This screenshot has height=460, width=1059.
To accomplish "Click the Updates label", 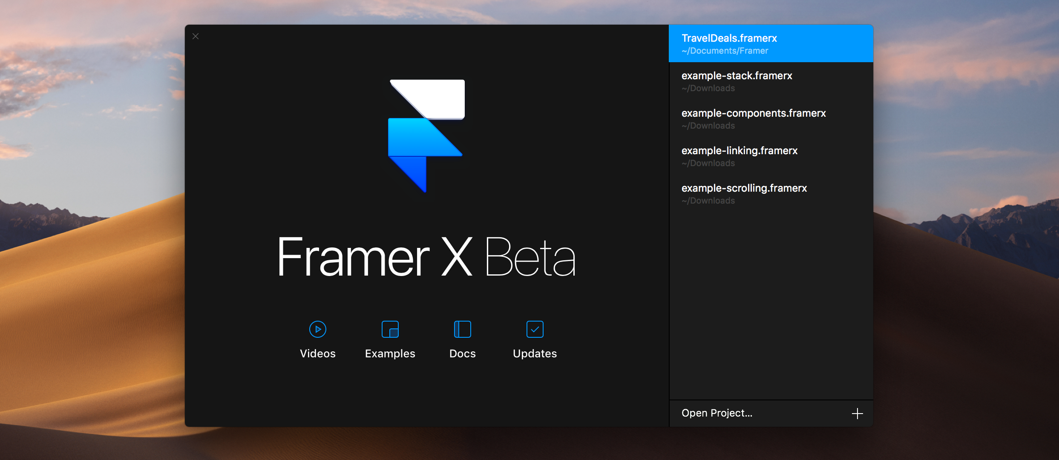I will (x=535, y=354).
